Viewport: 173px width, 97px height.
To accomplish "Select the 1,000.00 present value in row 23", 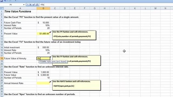I will coord(43,72).
